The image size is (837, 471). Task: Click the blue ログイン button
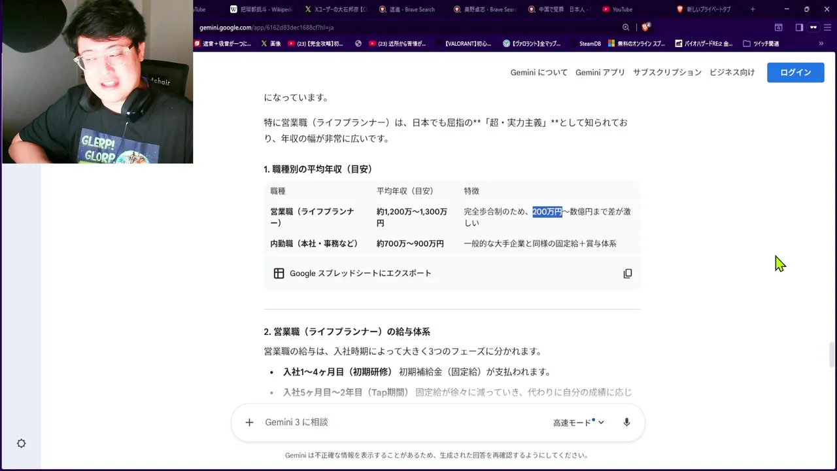795,73
